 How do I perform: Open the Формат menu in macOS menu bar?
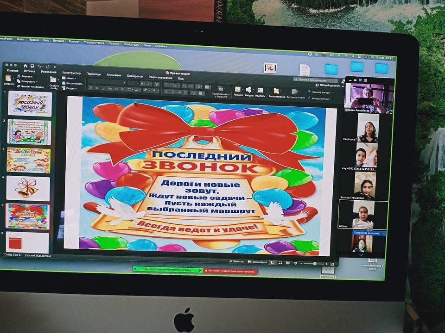tap(74, 42)
